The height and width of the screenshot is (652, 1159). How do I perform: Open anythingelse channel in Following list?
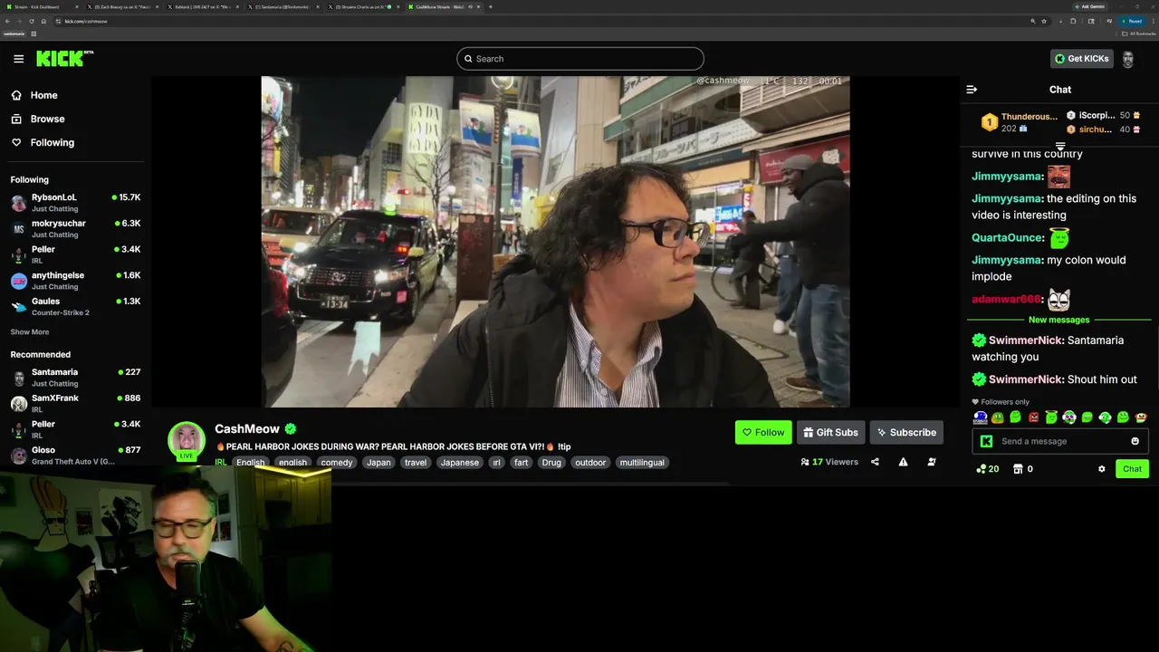[75, 281]
